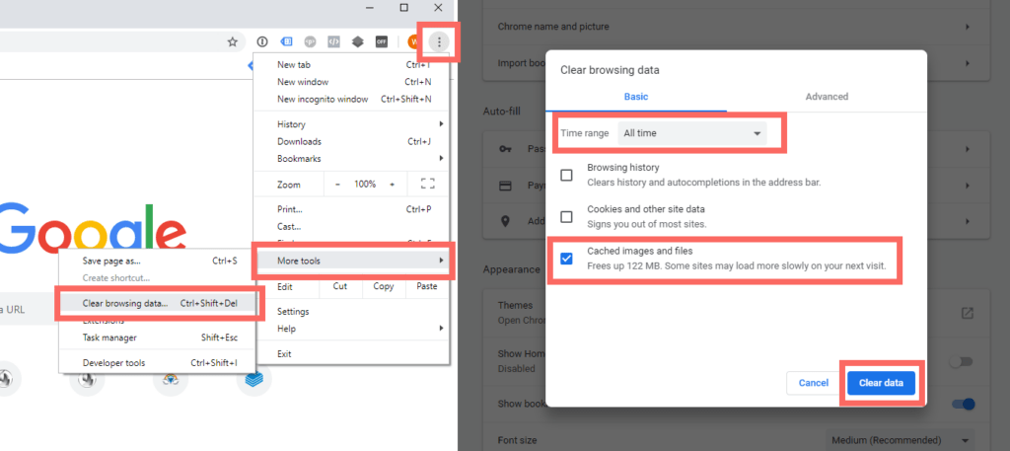The image size is (1010, 451).
Task: Click the stacked layers extension icon
Action: [x=359, y=42]
